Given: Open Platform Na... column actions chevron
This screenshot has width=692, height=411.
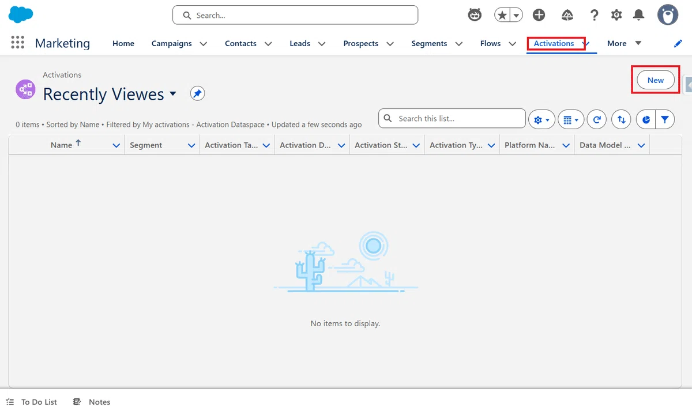Looking at the screenshot, I should [x=566, y=146].
